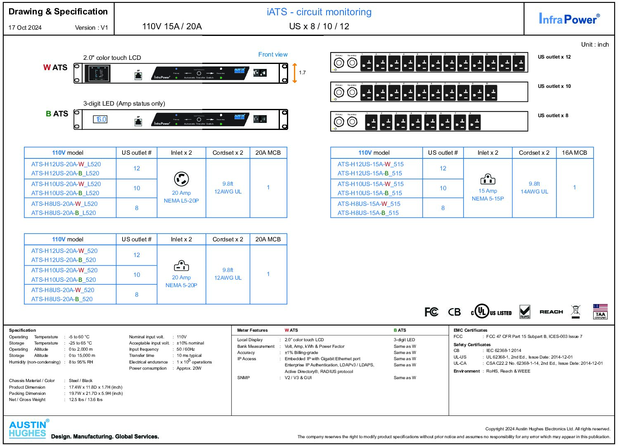Screen dimensions: 618x446
Task: Click model 'ATS-H8US-20A-B_520'
Action: coord(62,299)
